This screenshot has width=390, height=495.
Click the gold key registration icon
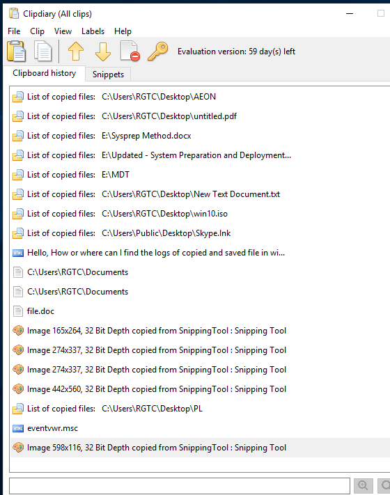157,52
